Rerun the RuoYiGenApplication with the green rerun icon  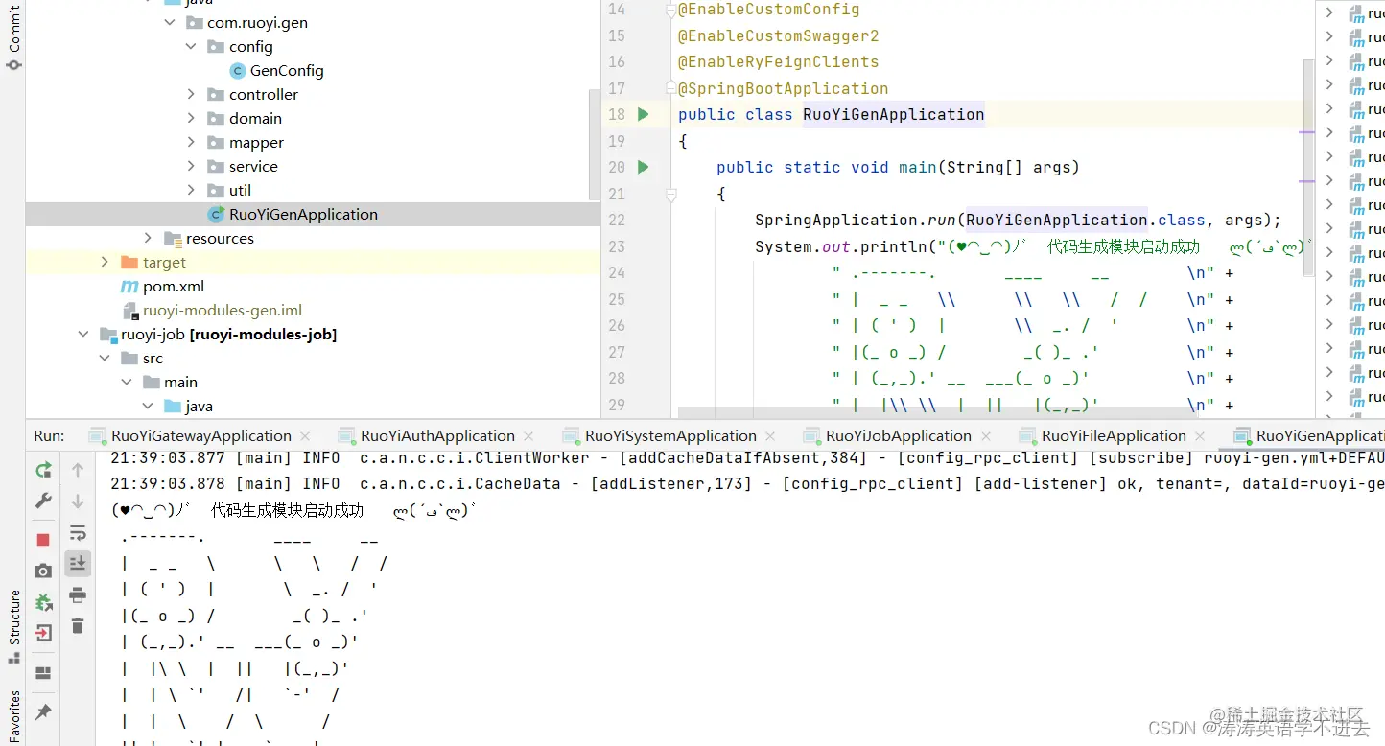point(43,470)
